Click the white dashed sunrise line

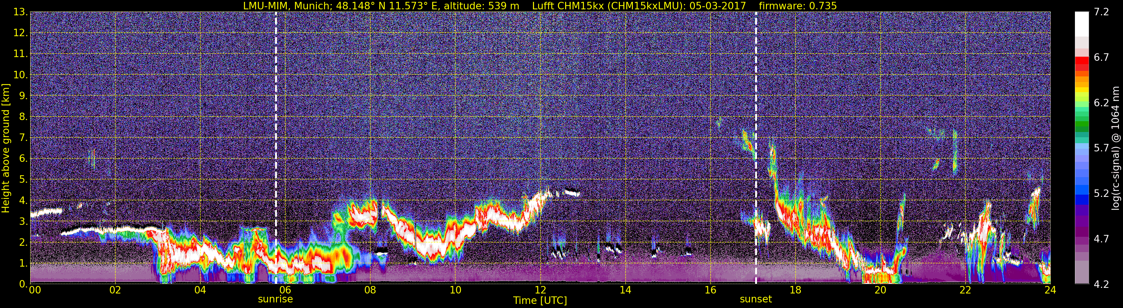point(276,147)
